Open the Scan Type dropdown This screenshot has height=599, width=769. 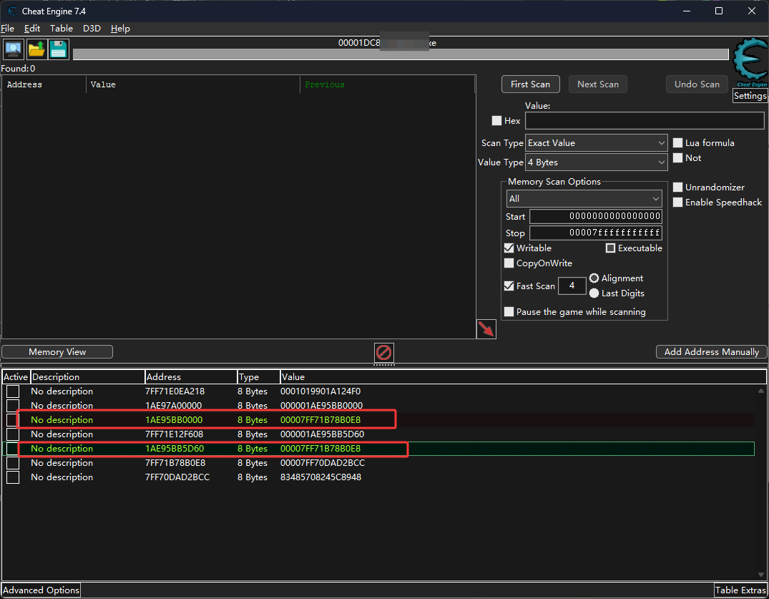click(x=596, y=143)
